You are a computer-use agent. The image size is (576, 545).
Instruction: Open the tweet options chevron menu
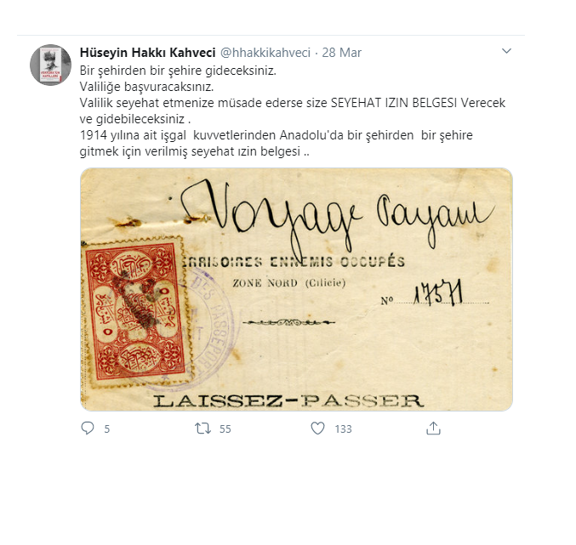506,51
